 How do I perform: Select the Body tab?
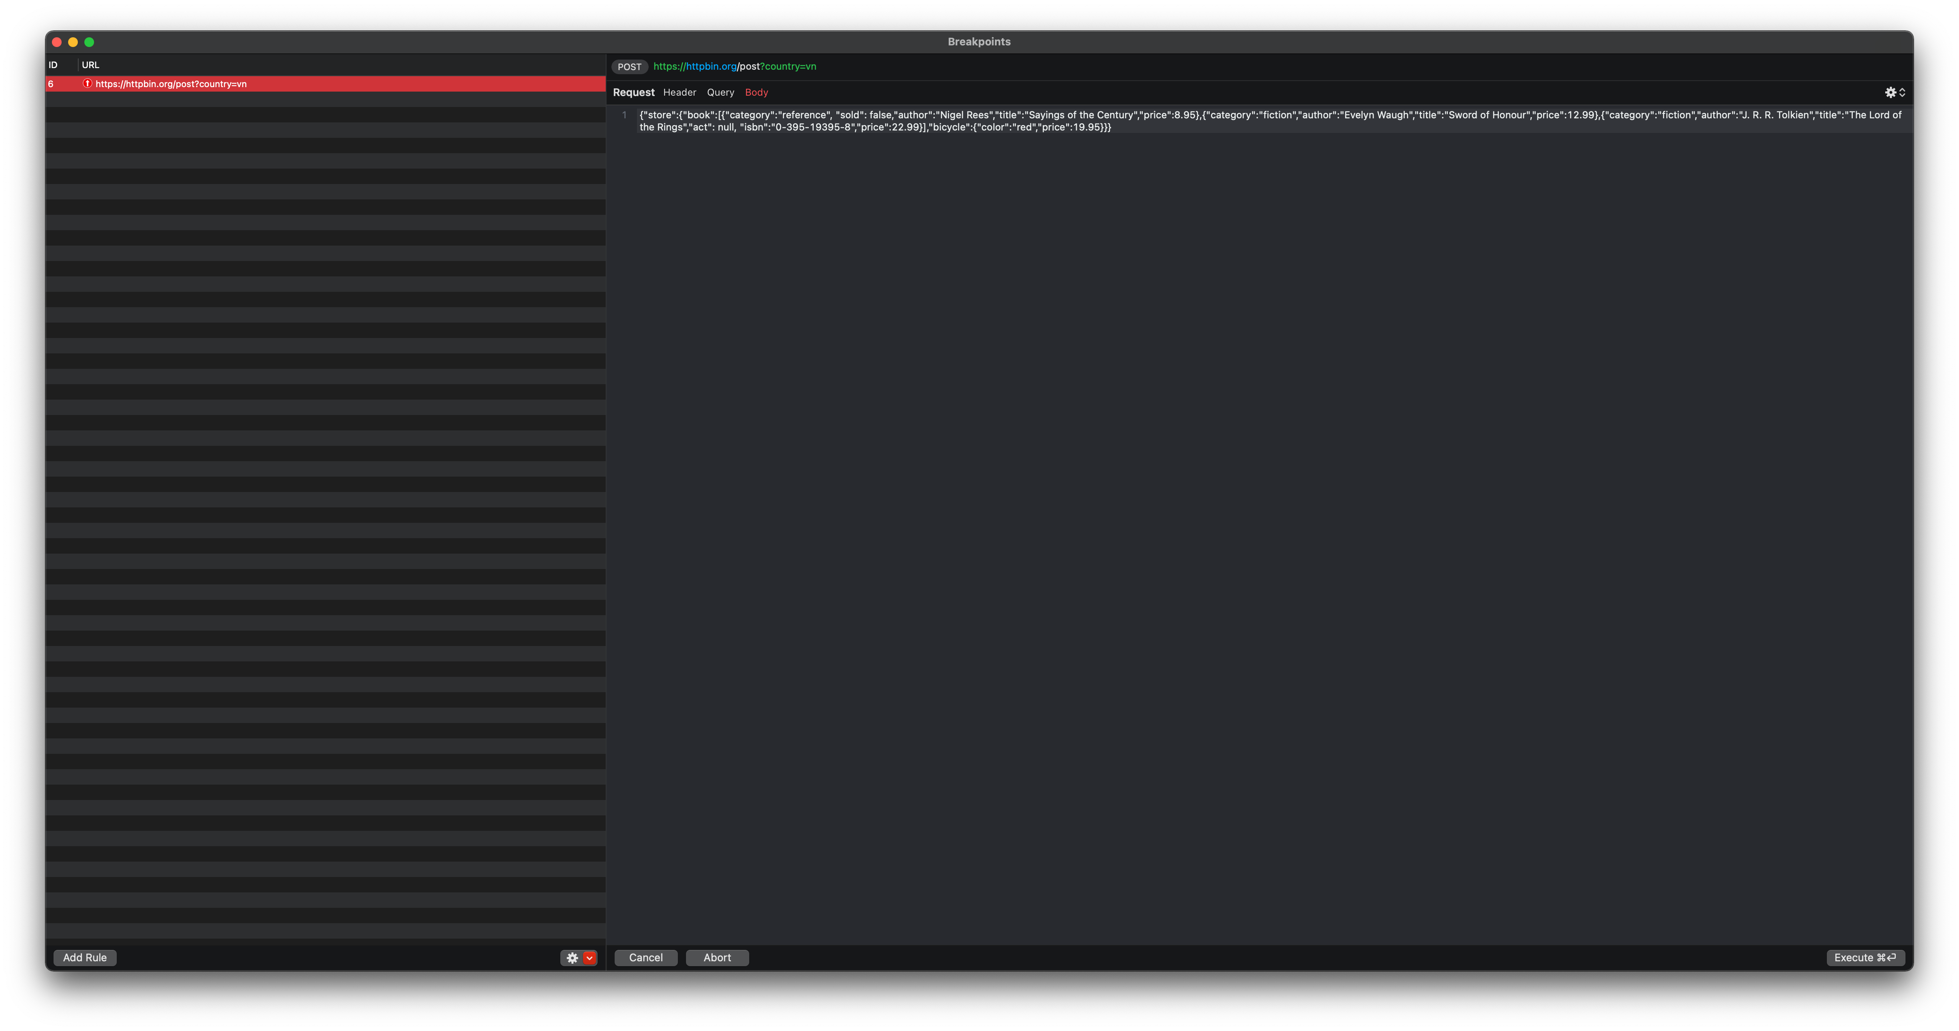click(756, 92)
